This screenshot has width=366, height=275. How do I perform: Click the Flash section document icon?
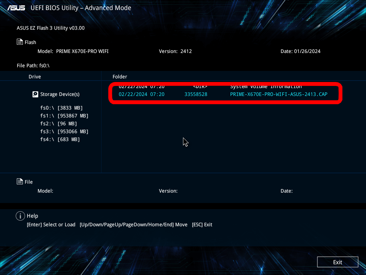[x=20, y=42]
